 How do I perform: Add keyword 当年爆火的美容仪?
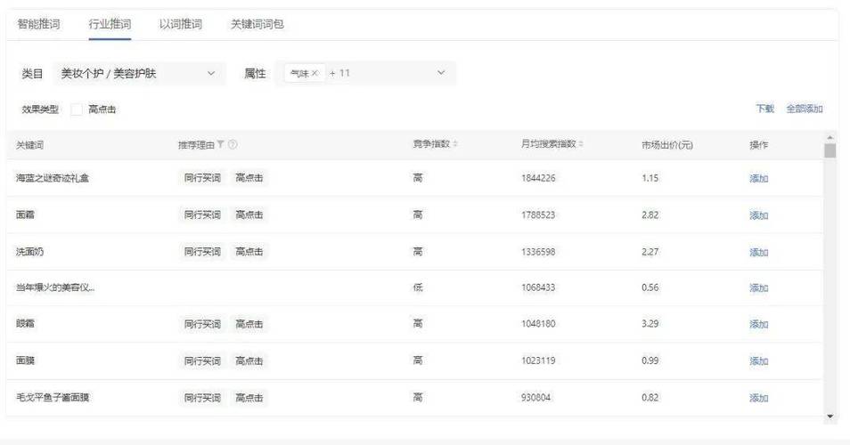click(758, 287)
